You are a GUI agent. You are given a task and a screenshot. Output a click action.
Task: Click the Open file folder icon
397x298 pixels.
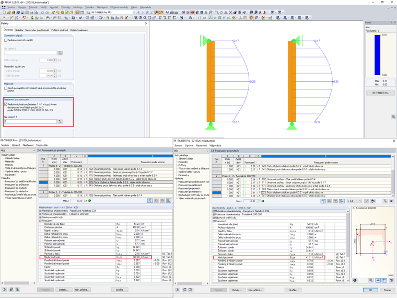coord(9,12)
